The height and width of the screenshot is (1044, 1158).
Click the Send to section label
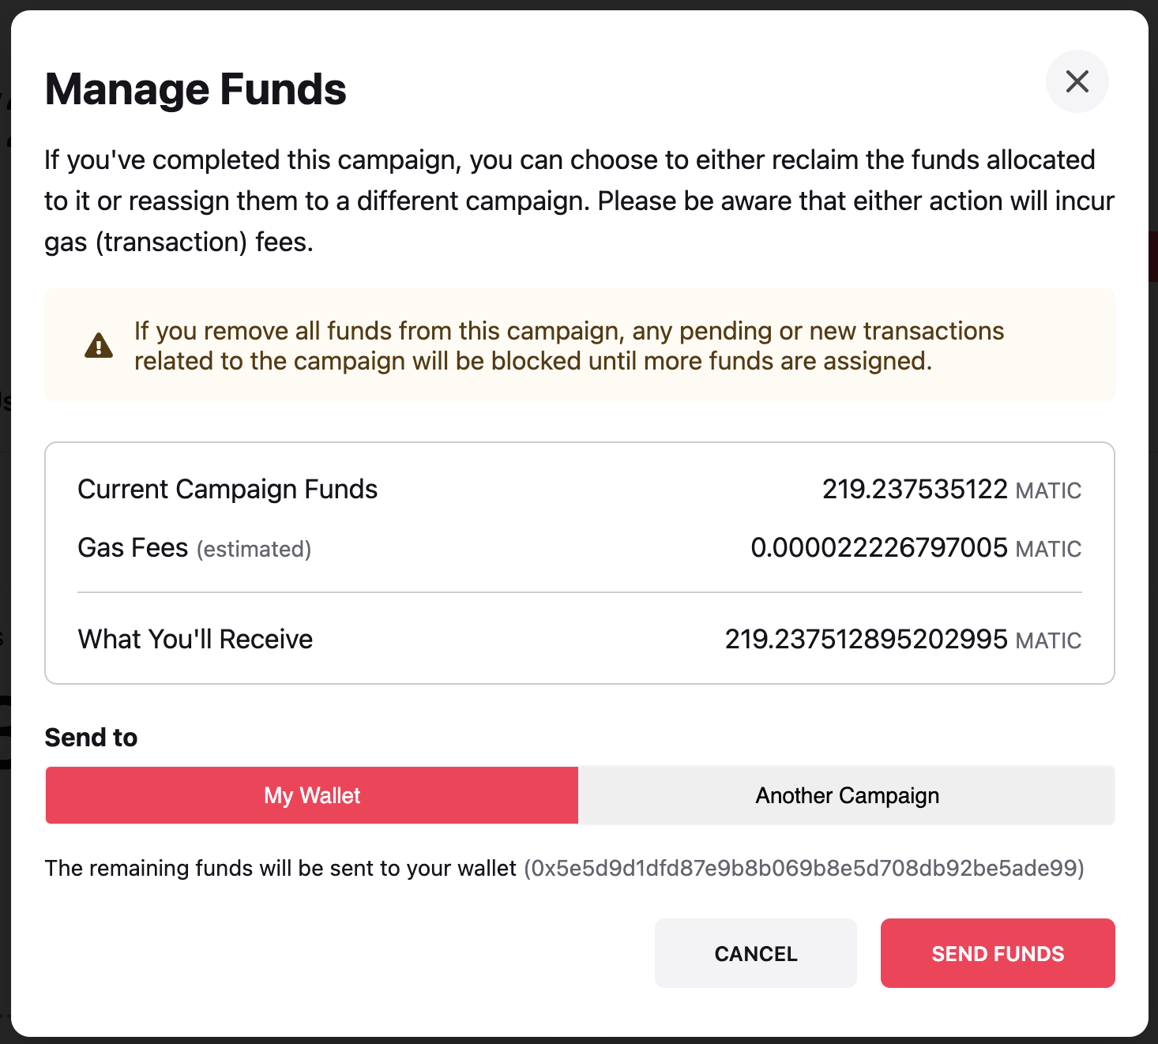(x=91, y=737)
